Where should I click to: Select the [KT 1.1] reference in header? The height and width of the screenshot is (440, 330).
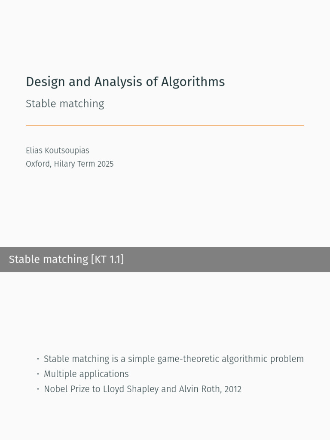[x=107, y=259]
